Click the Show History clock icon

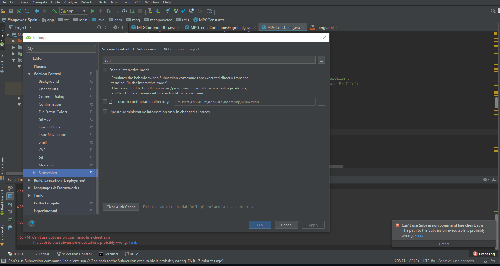[192, 11]
